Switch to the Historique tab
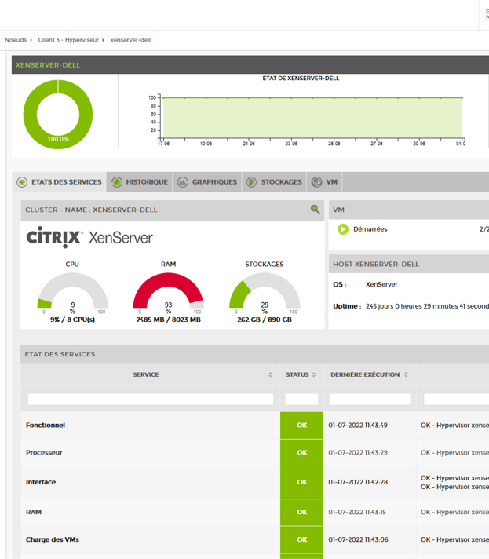This screenshot has height=559, width=489. (140, 182)
